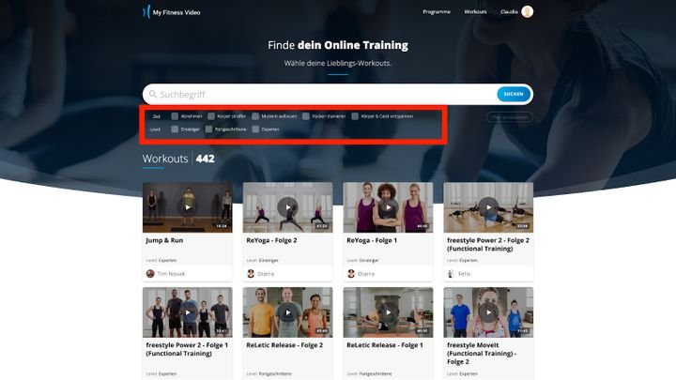676x380 pixels.
Task: Check the Abnehmen goal filter
Action: [175, 116]
